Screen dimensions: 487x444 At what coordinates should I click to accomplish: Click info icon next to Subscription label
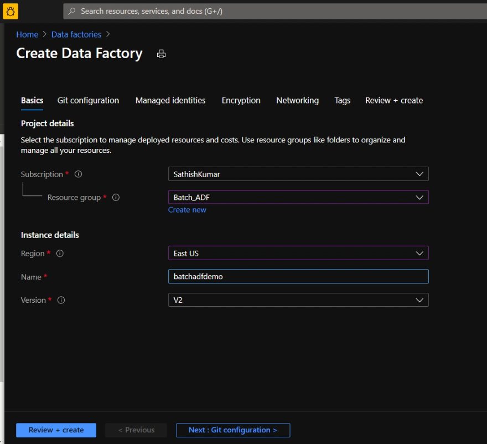pos(78,174)
